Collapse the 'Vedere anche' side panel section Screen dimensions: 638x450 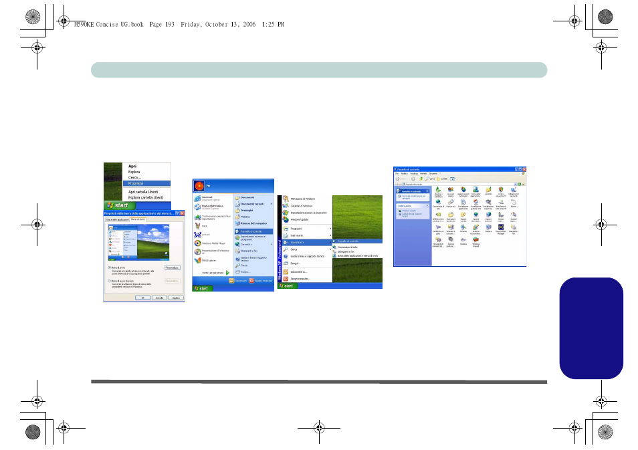tap(428, 205)
